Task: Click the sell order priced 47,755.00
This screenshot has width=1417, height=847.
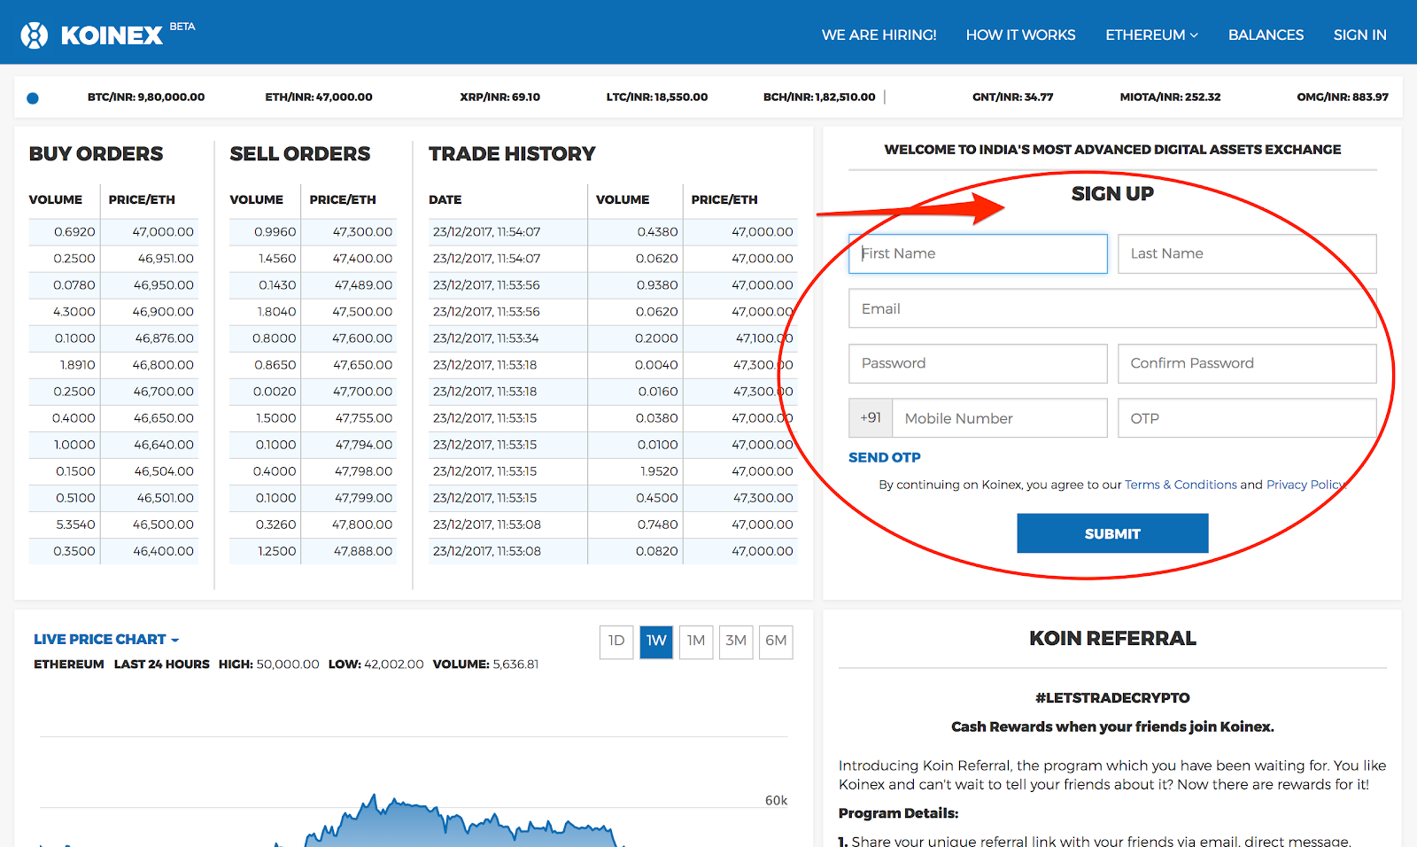Action: click(x=364, y=418)
